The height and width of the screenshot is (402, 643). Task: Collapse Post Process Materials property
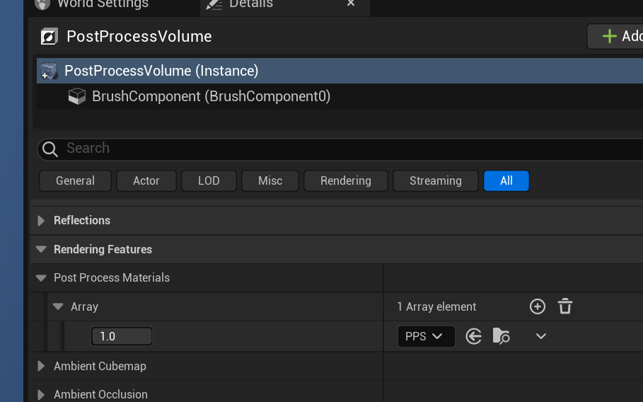[41, 278]
